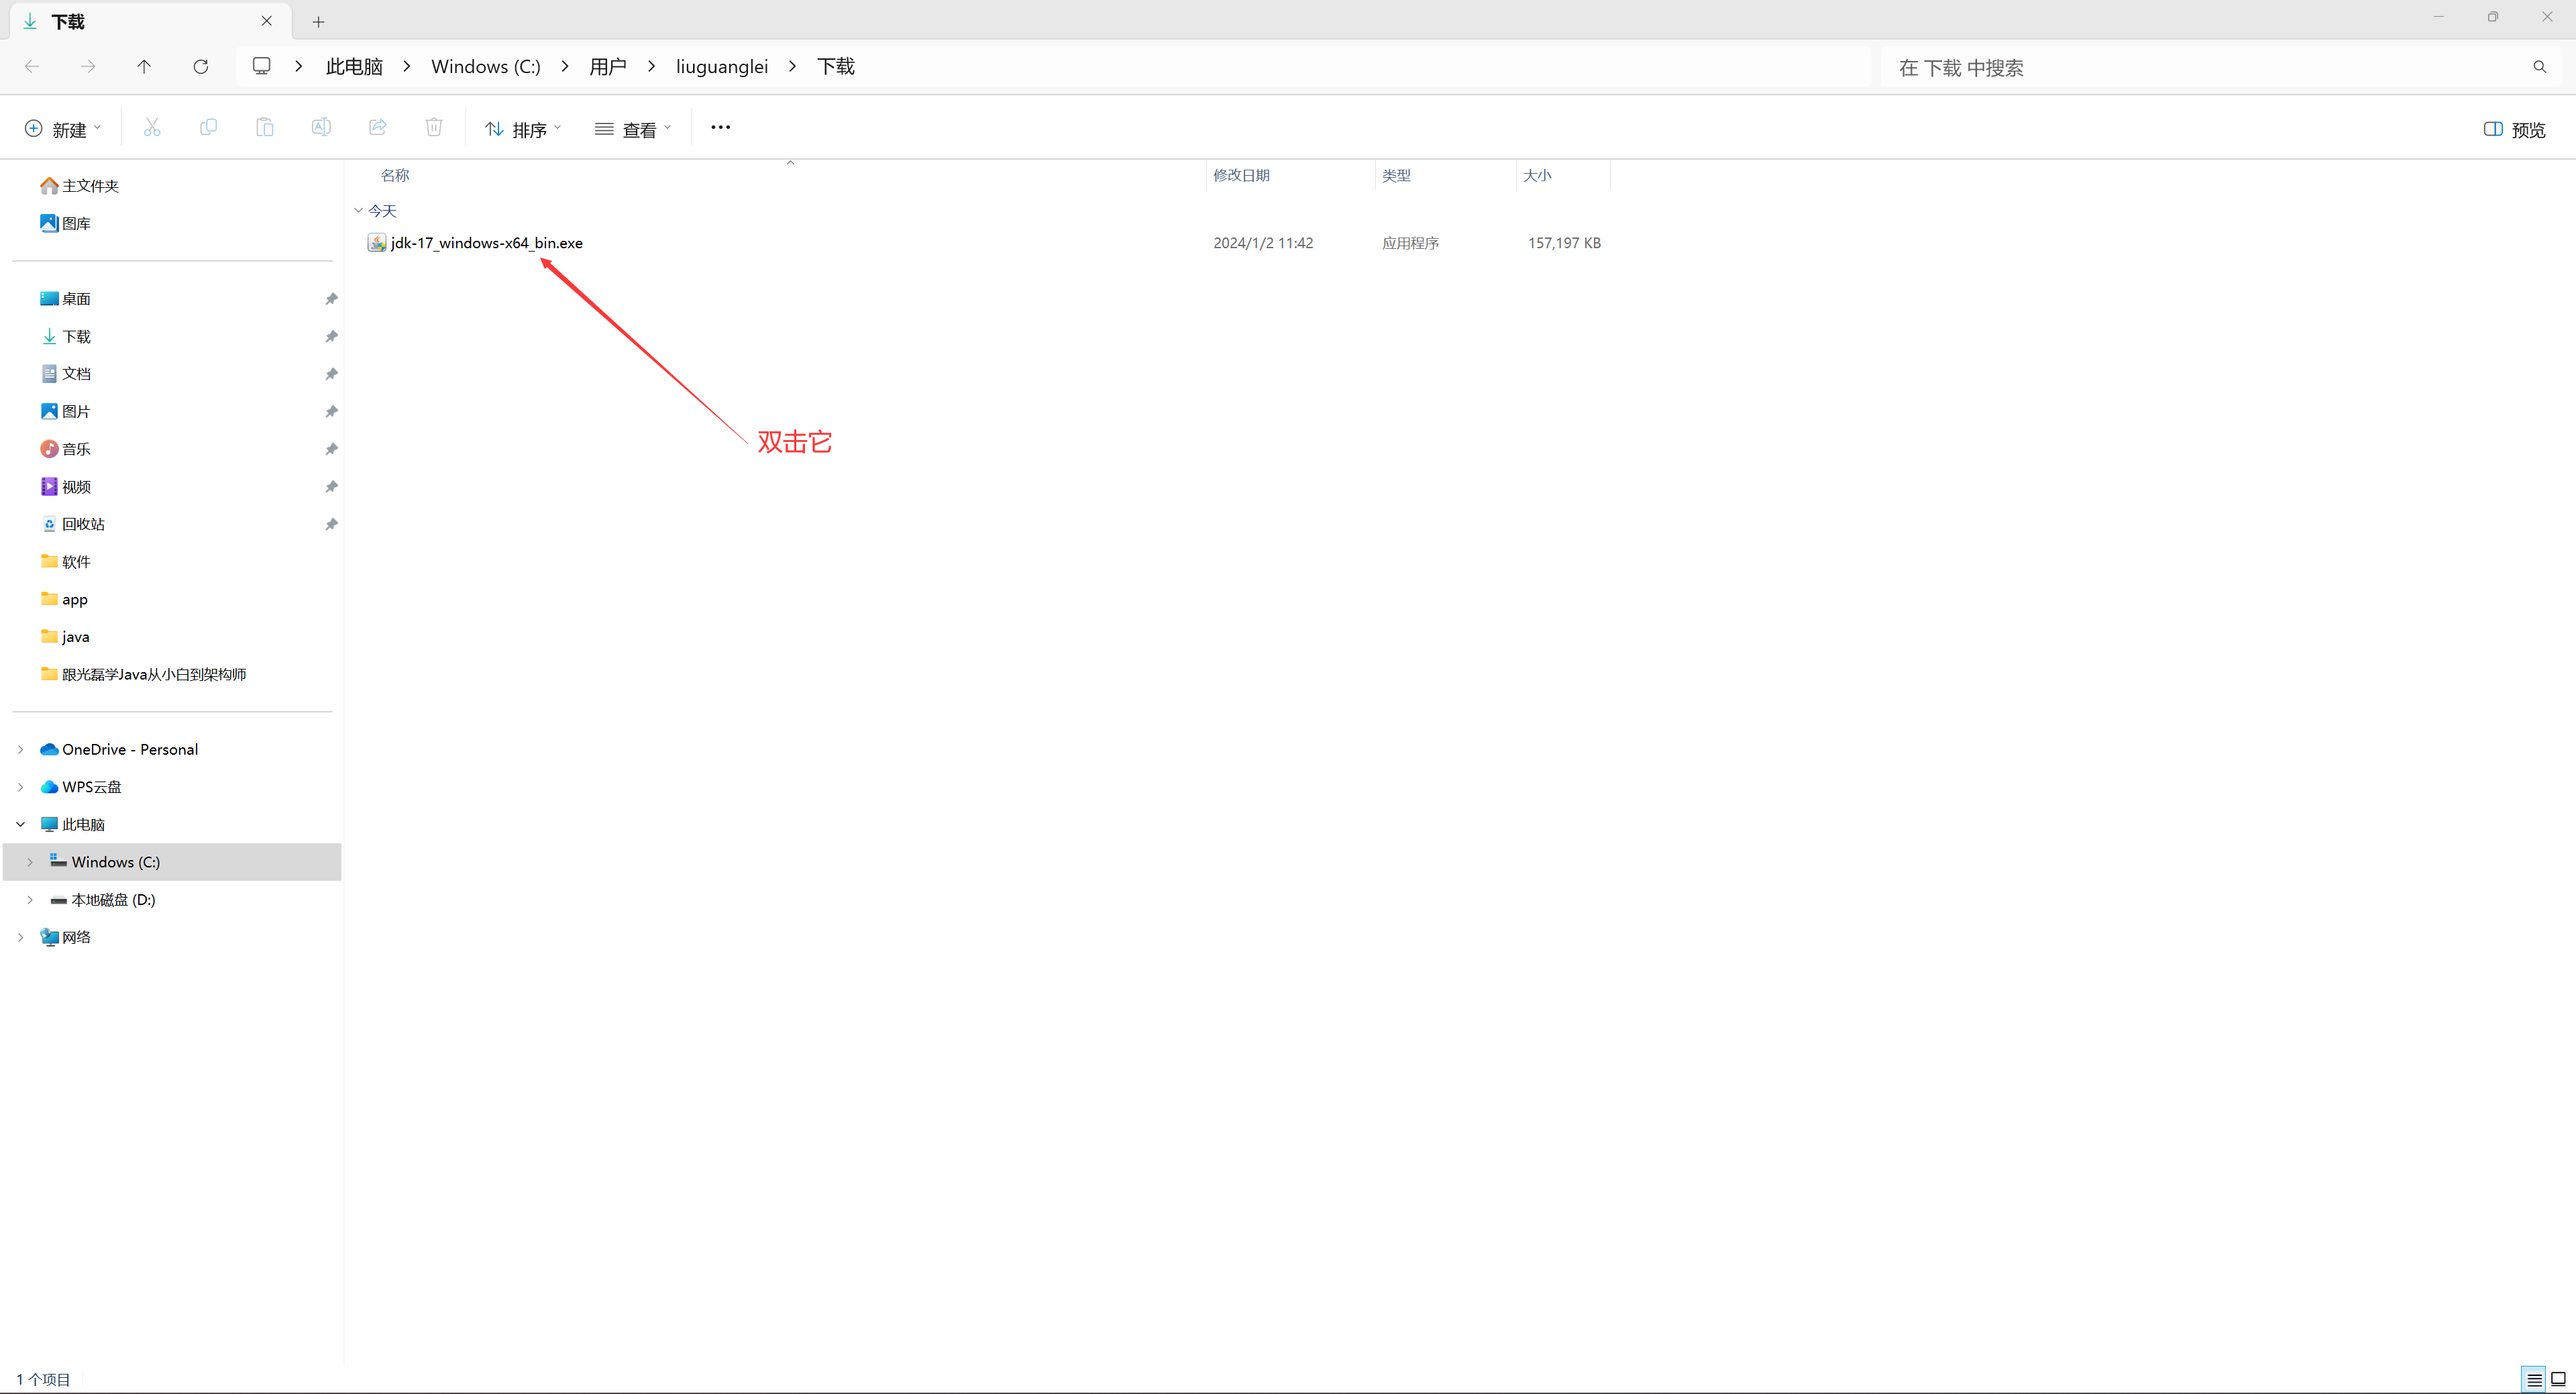Image resolution: width=2576 pixels, height=1394 pixels.
Task: Navigate forward in folder history
Action: coord(88,67)
